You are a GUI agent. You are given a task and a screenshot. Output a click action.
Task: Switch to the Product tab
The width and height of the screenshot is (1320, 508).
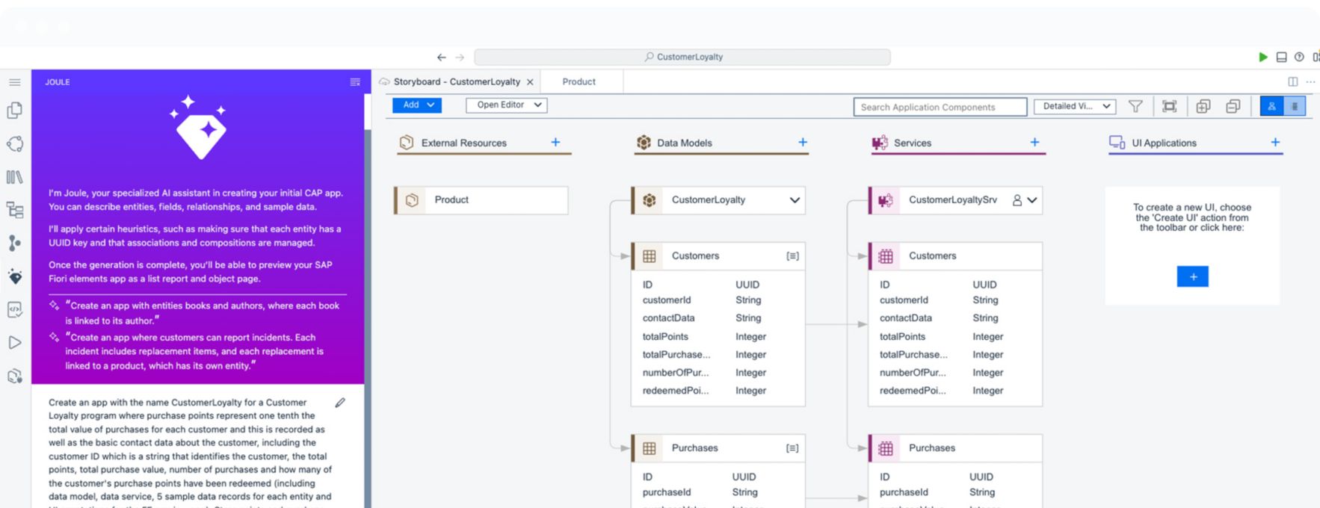[579, 82]
